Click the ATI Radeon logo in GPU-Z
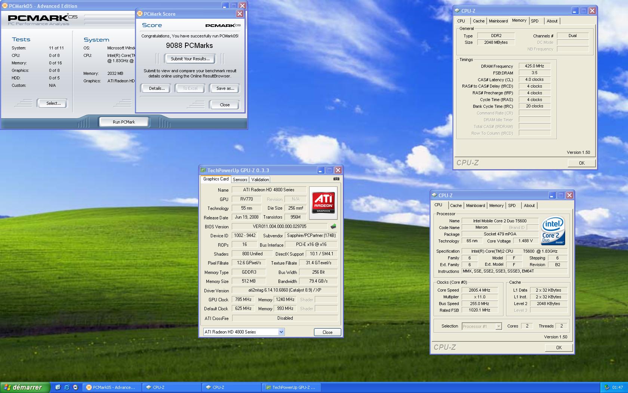Screen dimensions: 628x393 [x=323, y=202]
